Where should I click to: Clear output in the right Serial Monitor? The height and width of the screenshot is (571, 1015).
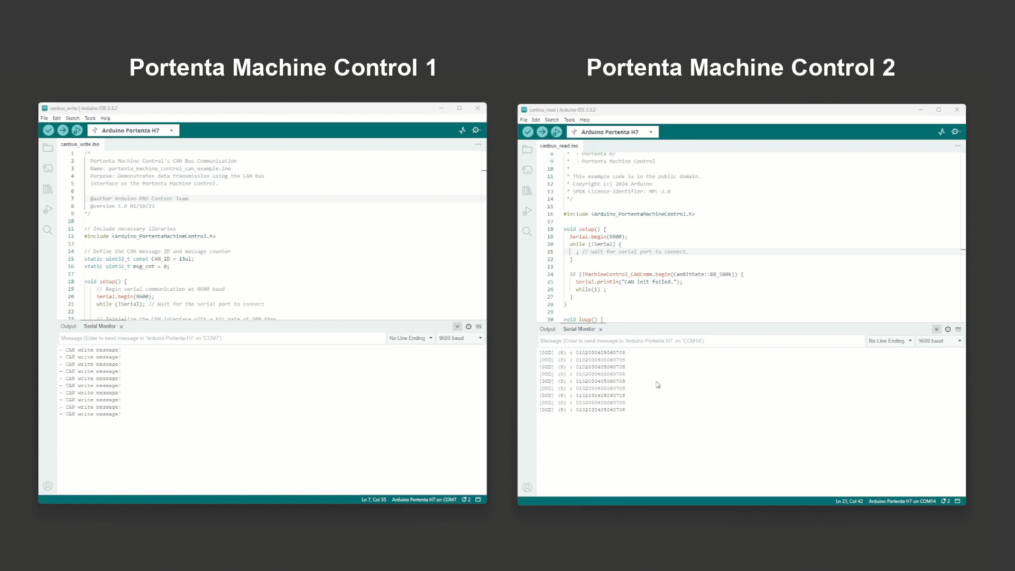[x=958, y=329]
